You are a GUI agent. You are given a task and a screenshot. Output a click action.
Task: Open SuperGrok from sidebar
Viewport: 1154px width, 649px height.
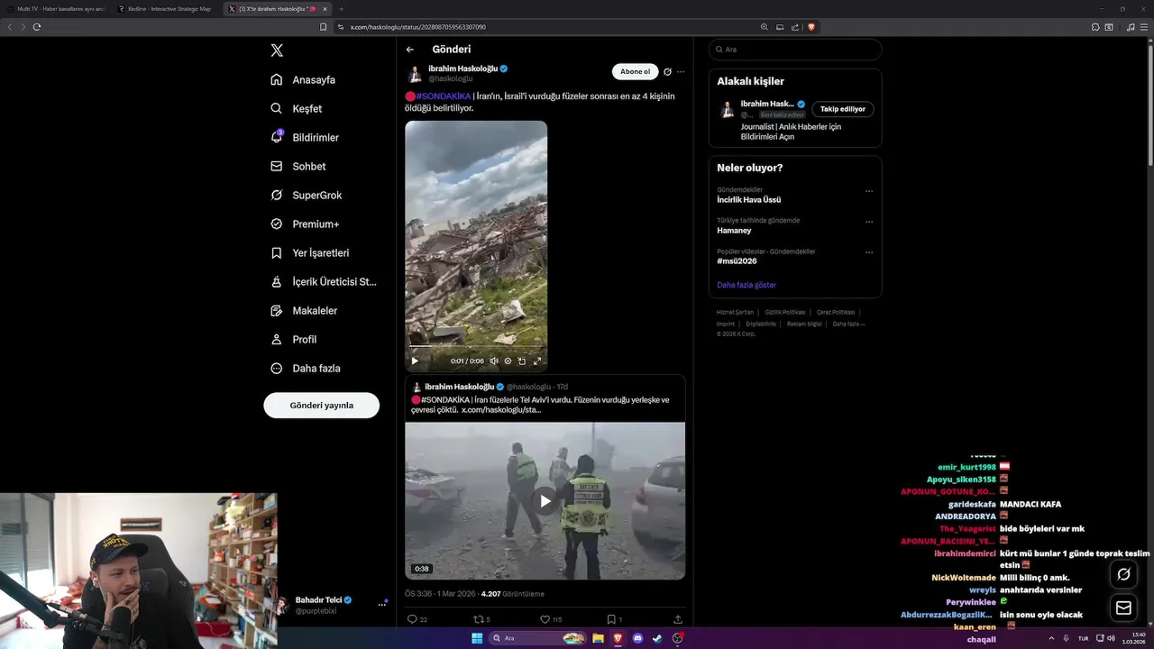click(306, 195)
